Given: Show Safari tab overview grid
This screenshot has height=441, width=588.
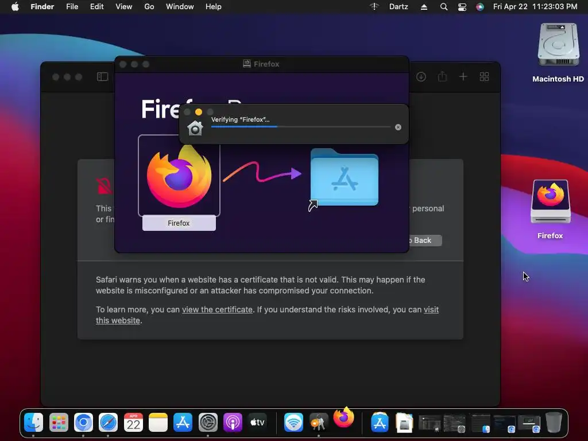Looking at the screenshot, I should [x=484, y=76].
